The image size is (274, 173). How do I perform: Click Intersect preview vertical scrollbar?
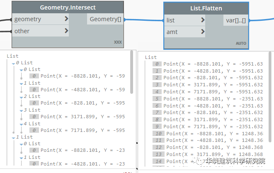click(x=132, y=72)
